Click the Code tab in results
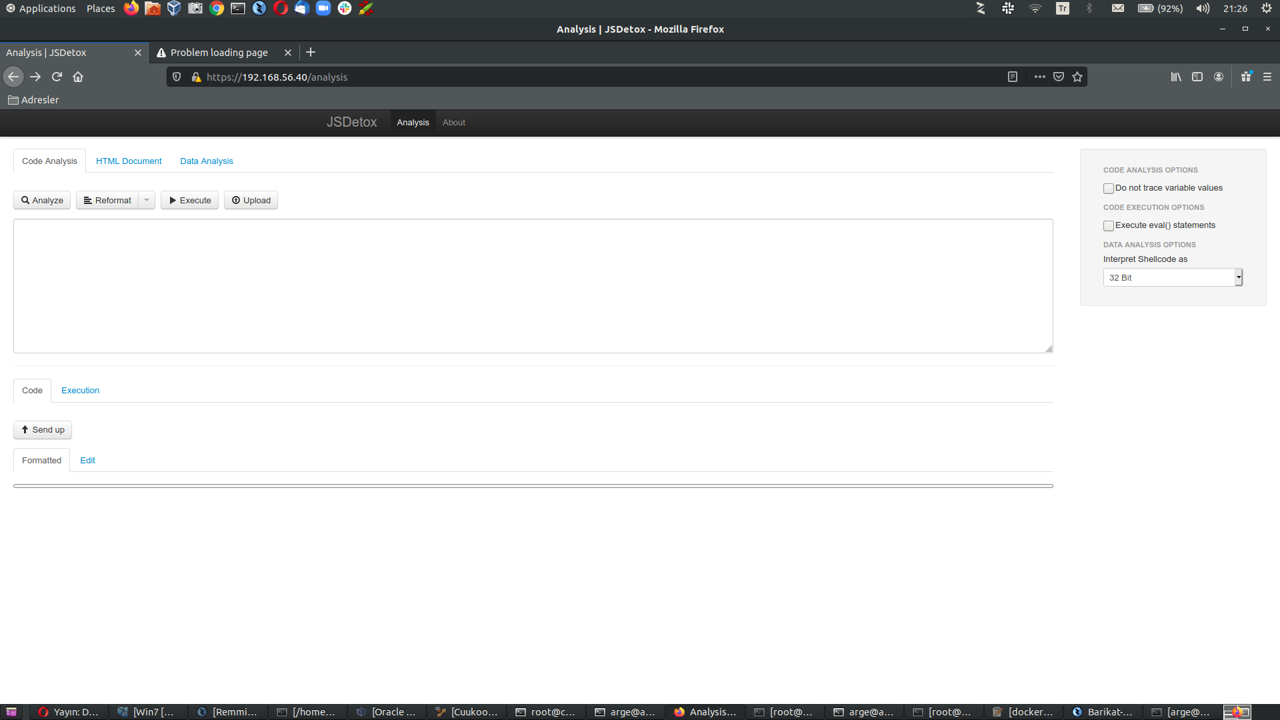 31,389
